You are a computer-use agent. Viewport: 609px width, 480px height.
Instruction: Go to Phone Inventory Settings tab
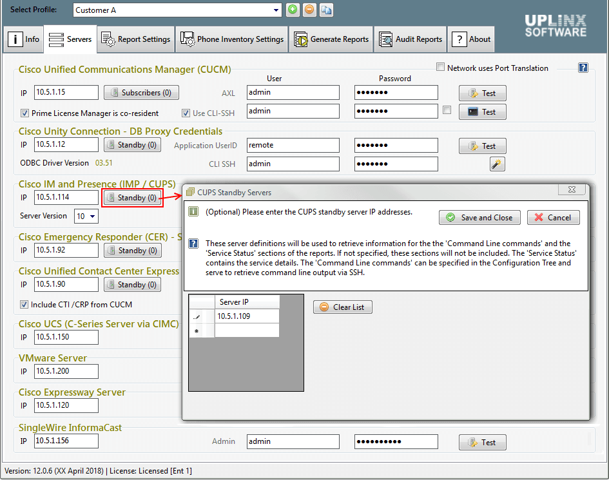(x=232, y=39)
